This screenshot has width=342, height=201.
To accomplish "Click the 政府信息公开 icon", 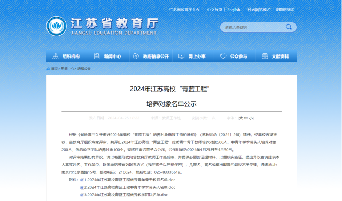I will [x=136, y=57].
